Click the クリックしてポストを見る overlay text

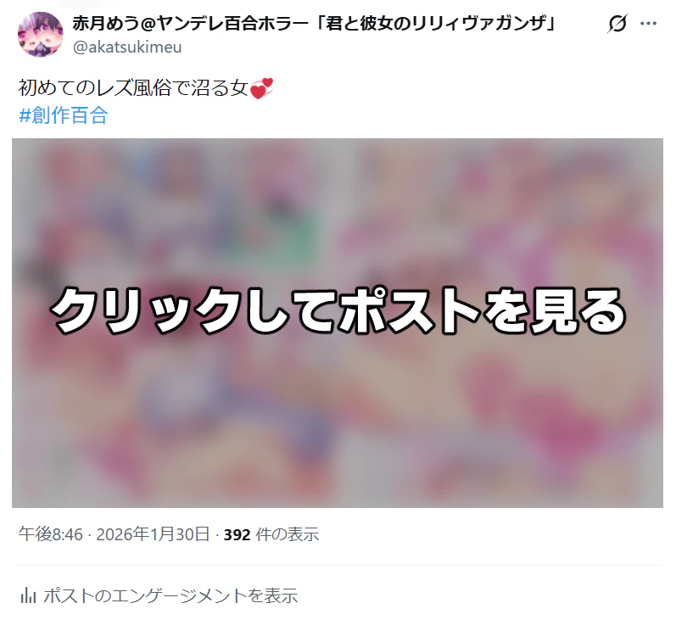pyautogui.click(x=338, y=310)
